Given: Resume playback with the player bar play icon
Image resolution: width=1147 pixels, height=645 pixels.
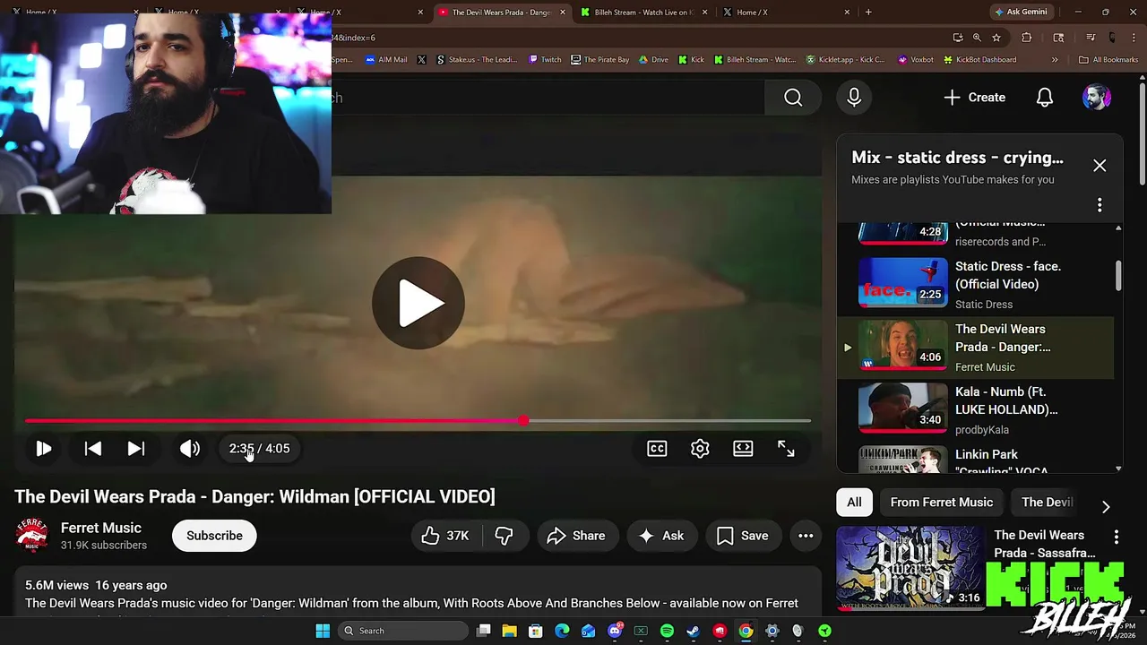Looking at the screenshot, I should (x=43, y=449).
